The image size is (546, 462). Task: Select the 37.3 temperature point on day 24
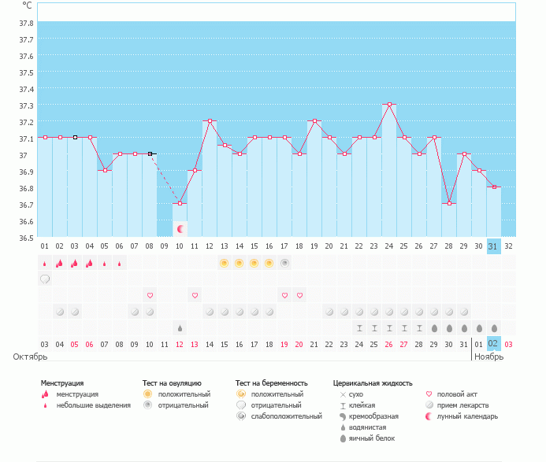coord(389,104)
